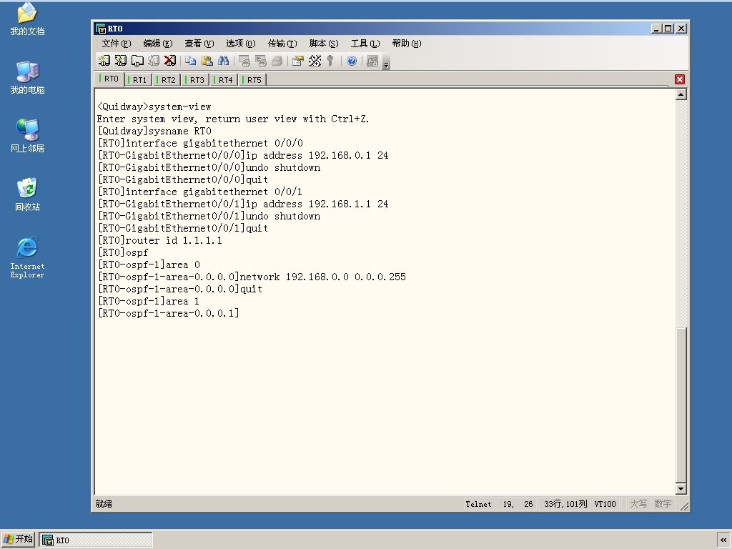Viewport: 732px width, 549px height.
Task: Click the Quick Connect lightning icon
Action: coord(120,61)
